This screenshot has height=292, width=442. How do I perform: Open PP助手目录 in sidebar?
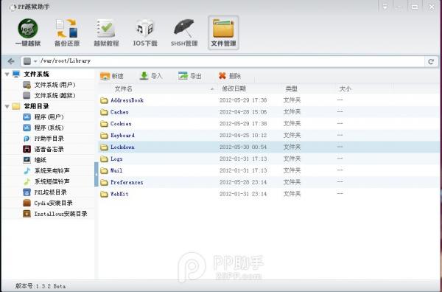(x=43, y=139)
